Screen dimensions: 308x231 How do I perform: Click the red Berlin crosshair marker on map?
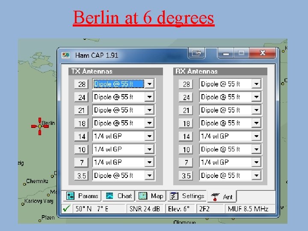[x=40, y=126]
